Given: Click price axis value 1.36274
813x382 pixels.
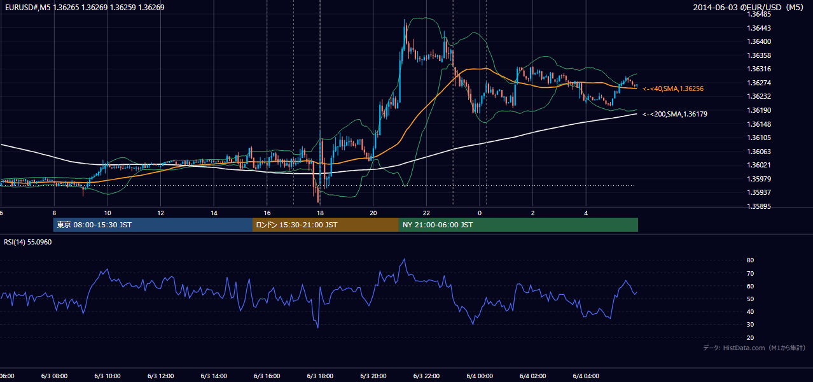Looking at the screenshot, I should pos(760,83).
